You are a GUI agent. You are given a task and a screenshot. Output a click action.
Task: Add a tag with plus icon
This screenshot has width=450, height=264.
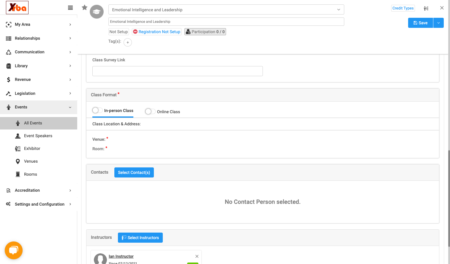click(x=128, y=42)
